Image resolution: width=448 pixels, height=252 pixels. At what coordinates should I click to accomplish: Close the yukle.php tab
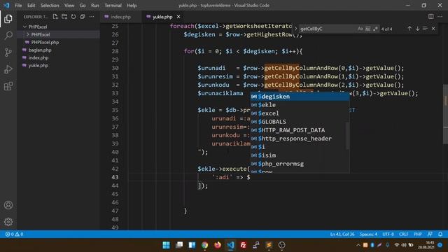[178, 17]
